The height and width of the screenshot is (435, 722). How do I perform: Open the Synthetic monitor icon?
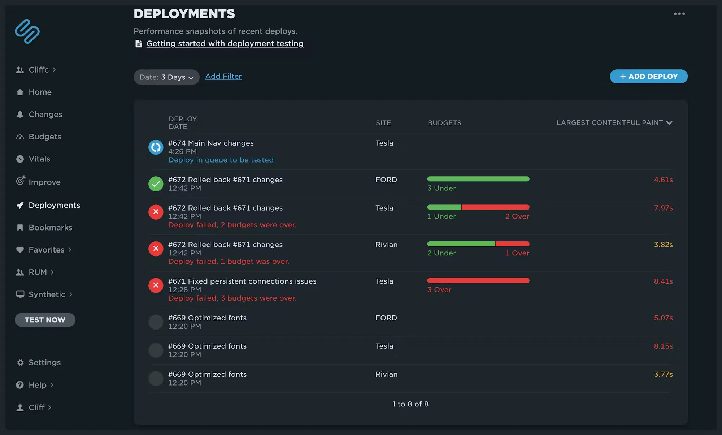[20, 294]
